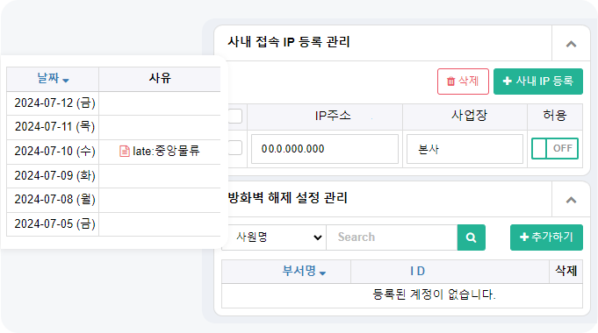Click the Search input field

(x=392, y=237)
